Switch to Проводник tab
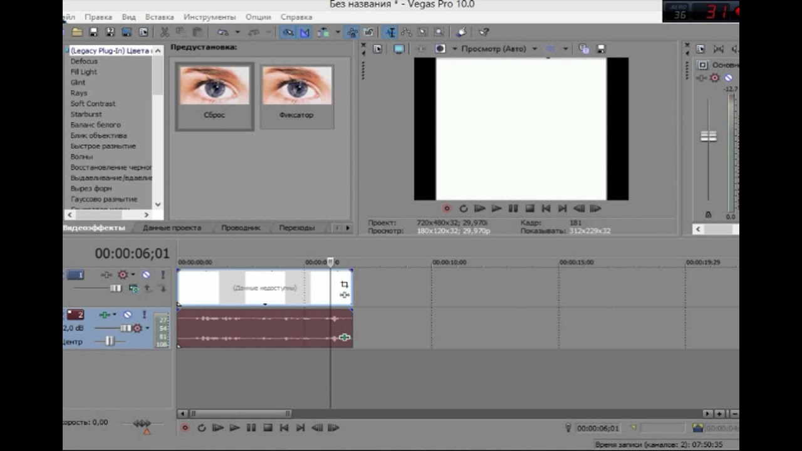 pos(241,228)
